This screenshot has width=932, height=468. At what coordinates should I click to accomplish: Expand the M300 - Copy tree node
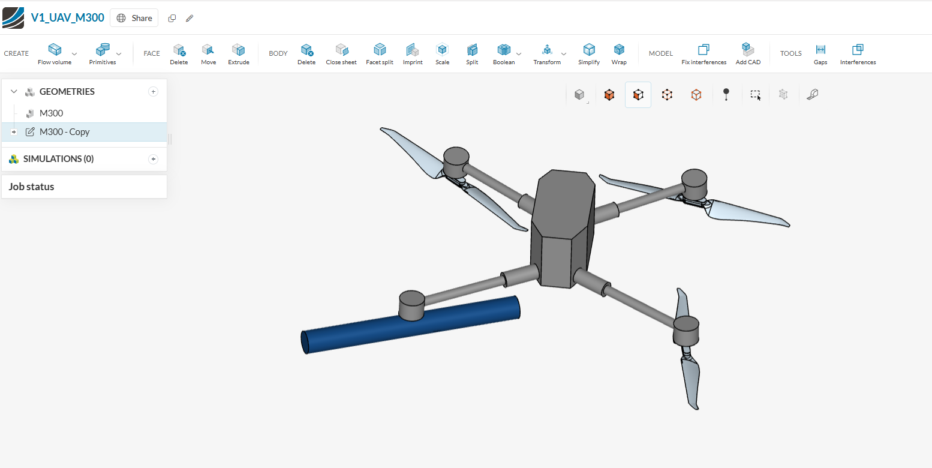14,132
